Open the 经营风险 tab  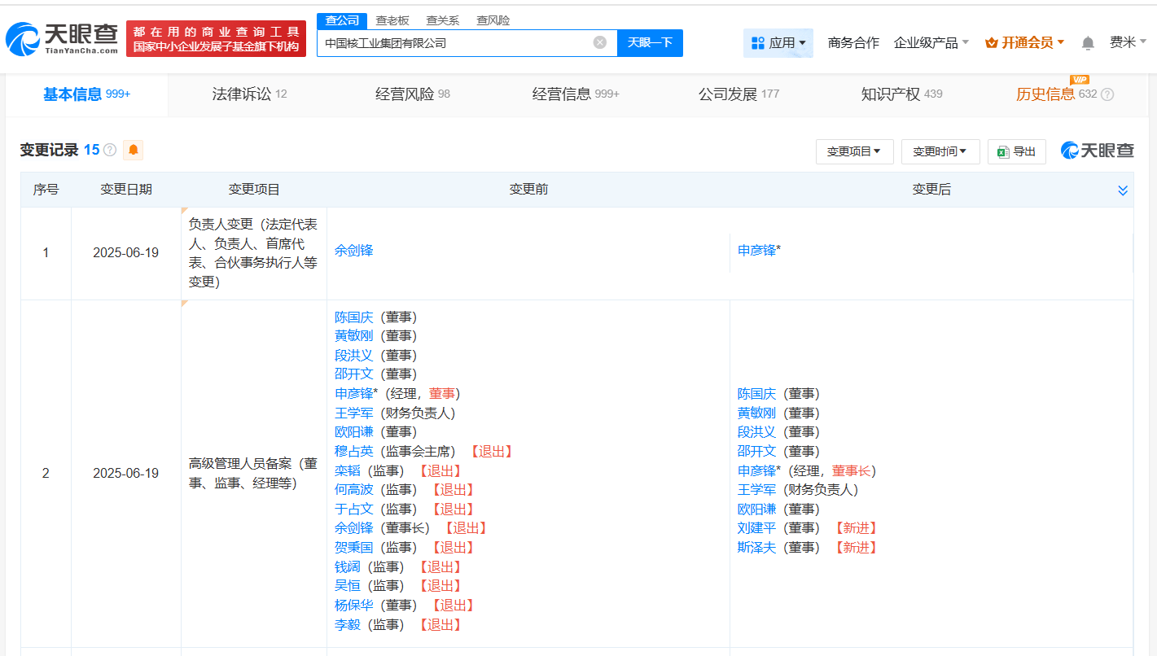coord(413,94)
